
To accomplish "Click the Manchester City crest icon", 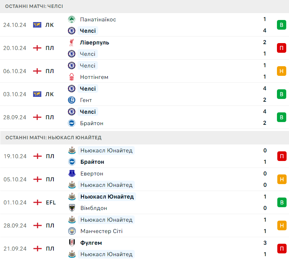I will pyautogui.click(x=72, y=231).
